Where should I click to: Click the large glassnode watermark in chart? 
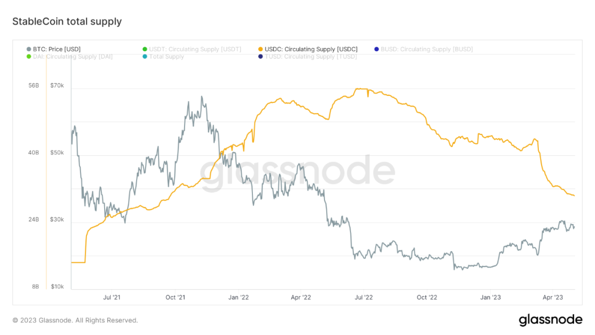pyautogui.click(x=297, y=172)
